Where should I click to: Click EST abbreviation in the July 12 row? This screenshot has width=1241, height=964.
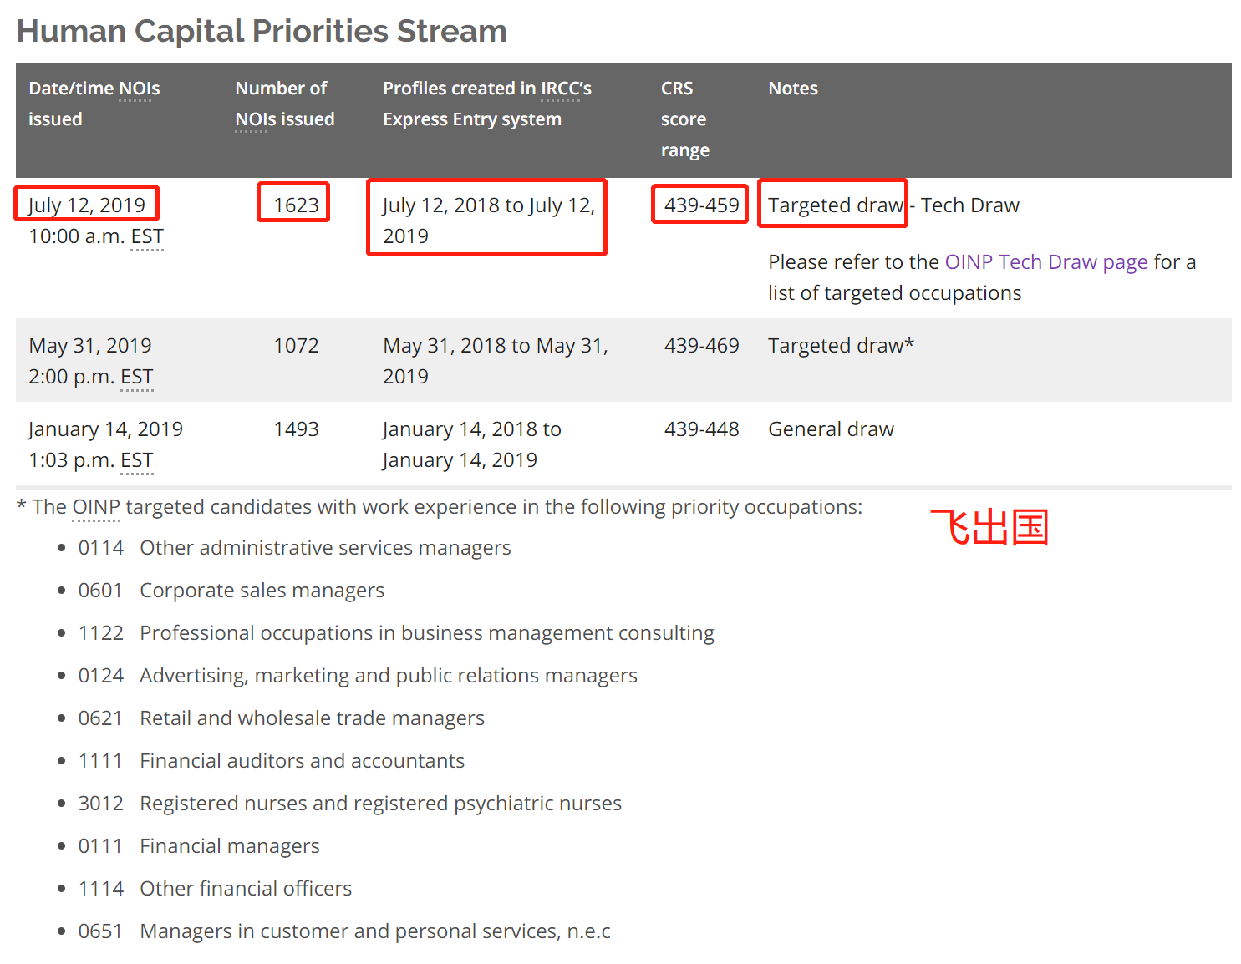(147, 236)
